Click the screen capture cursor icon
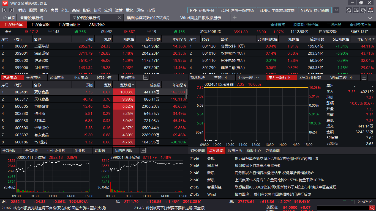Screen dimensions: 376x211 (356, 10)
